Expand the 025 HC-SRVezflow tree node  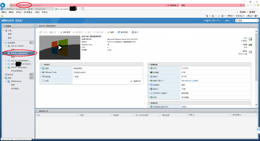click(6, 67)
